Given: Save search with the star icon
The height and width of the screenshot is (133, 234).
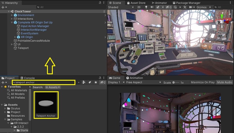Looking at the screenshot, I should (x=96, y=82).
